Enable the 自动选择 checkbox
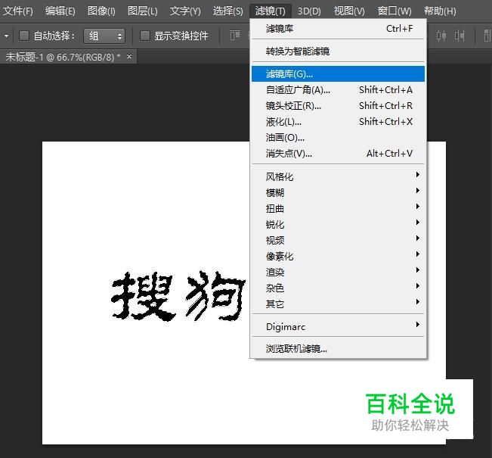492x458 pixels. coord(24,36)
